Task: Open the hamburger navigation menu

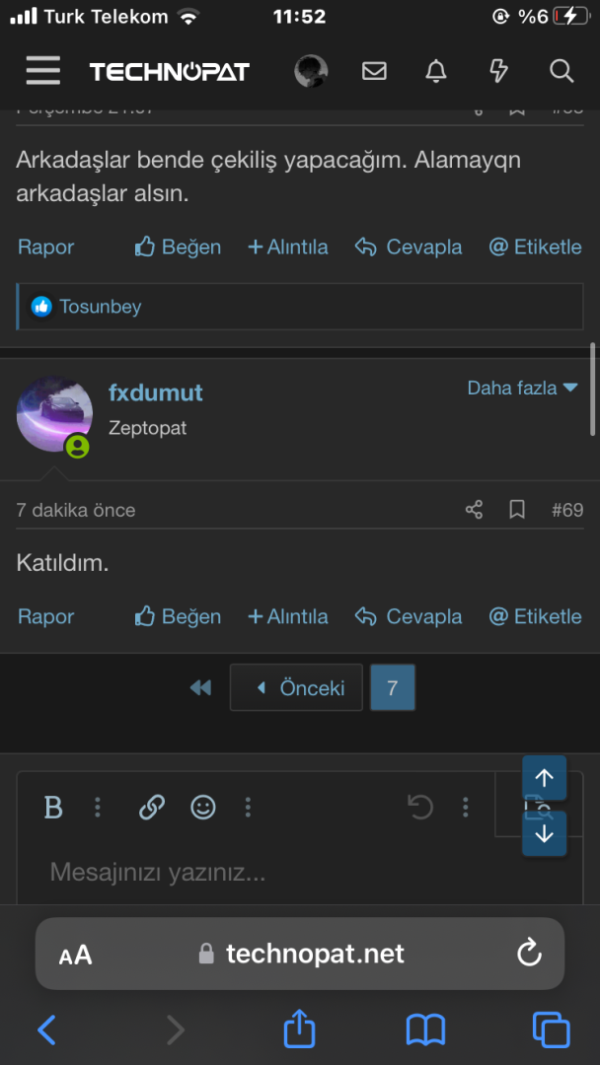Action: click(x=43, y=71)
